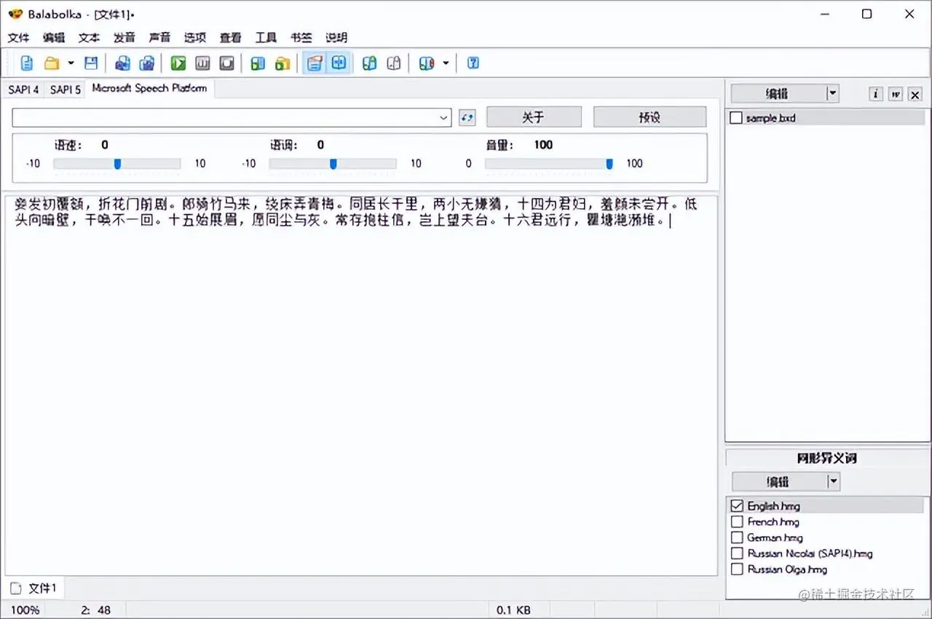Click the 预设 button
932x619 pixels.
pyautogui.click(x=649, y=117)
